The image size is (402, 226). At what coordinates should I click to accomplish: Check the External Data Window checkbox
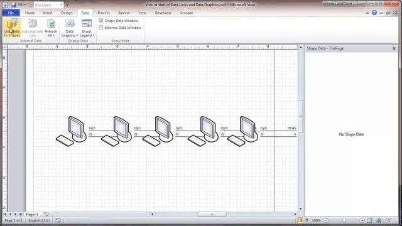click(x=101, y=28)
